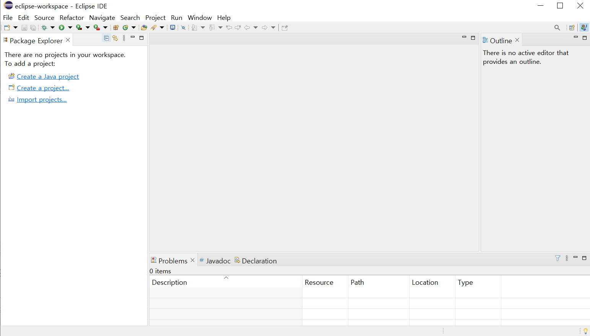
Task: Click Collapse All in Package Explorer
Action: [107, 38]
